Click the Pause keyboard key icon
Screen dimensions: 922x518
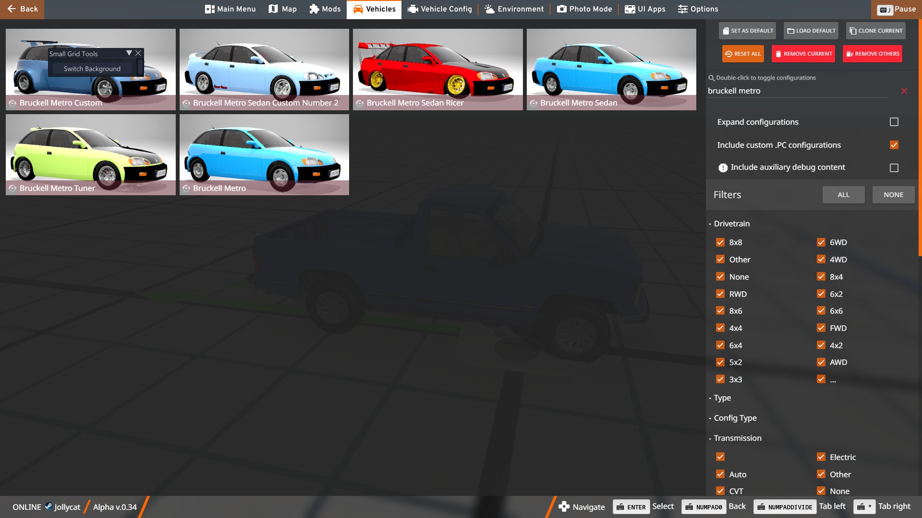[885, 10]
